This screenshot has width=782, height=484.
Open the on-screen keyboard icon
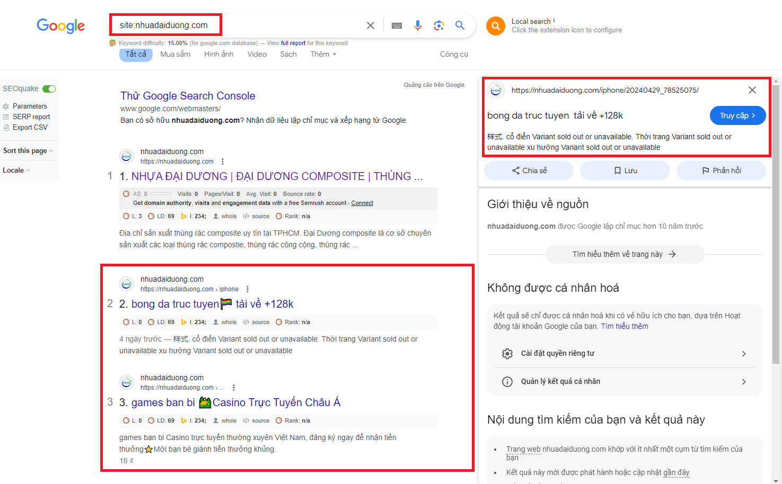pyautogui.click(x=397, y=25)
